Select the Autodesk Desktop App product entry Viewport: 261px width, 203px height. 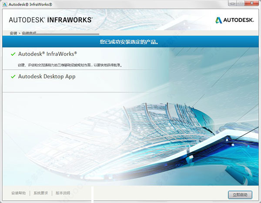47,77
